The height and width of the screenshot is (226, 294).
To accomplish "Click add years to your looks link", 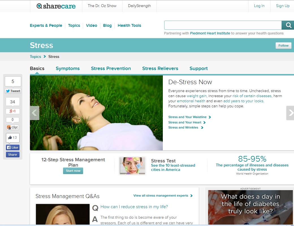I will pos(243,101).
